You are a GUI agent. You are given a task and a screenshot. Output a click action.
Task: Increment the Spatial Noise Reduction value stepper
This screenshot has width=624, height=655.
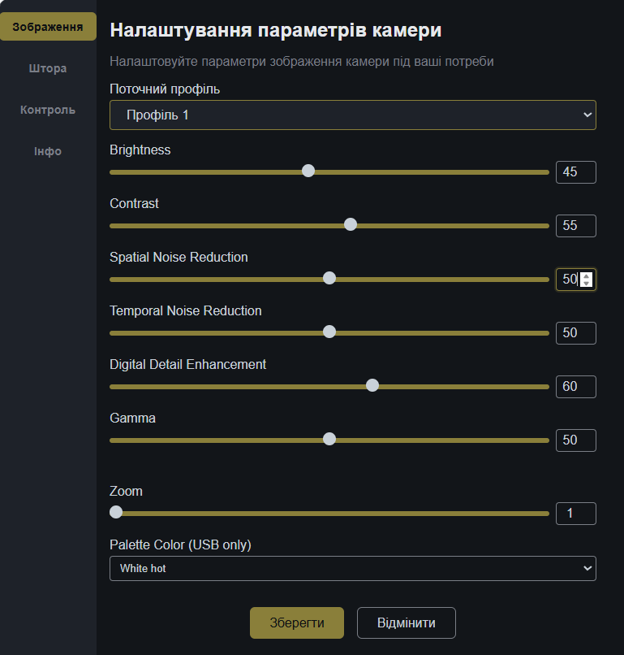(587, 275)
